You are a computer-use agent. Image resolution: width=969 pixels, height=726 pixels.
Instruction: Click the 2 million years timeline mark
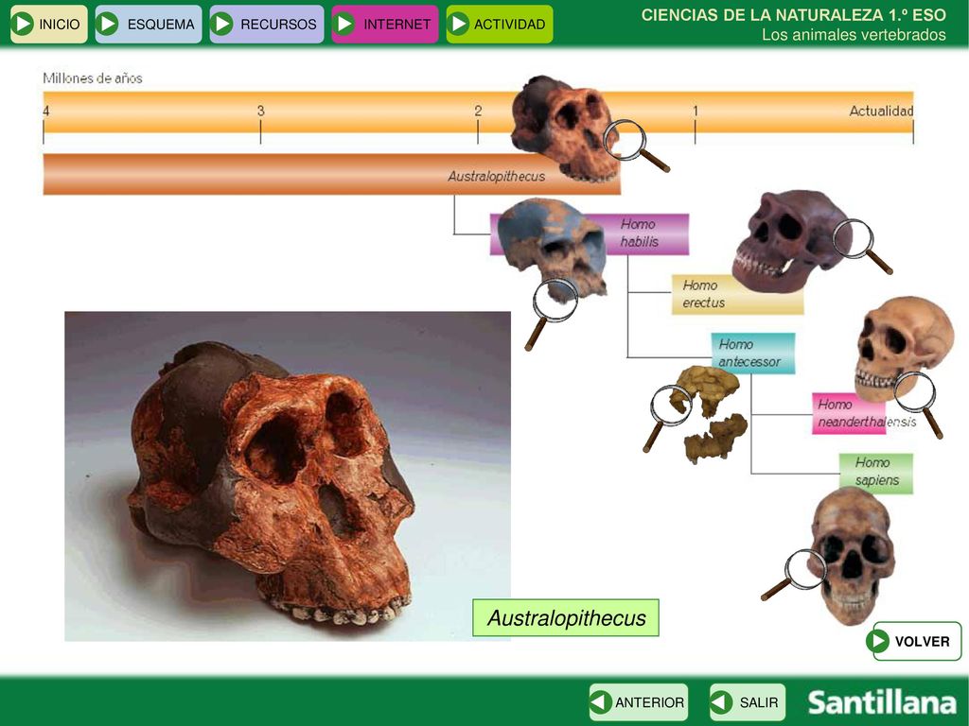pos(478,111)
